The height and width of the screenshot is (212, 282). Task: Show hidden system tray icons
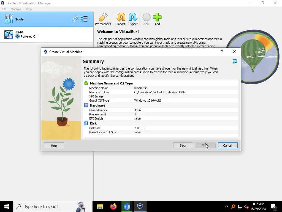click(227, 206)
